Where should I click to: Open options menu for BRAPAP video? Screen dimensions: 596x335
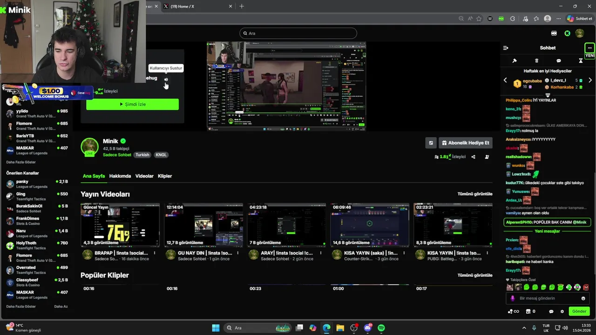pyautogui.click(x=155, y=253)
